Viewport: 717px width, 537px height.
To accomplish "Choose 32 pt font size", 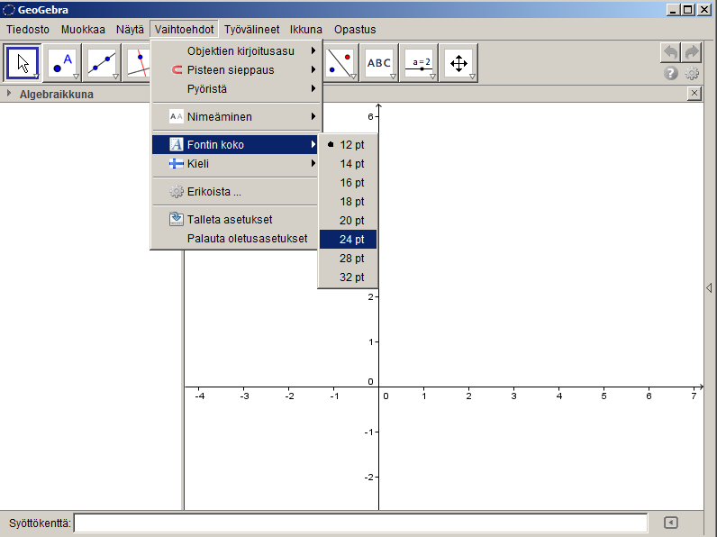I will tap(348, 277).
